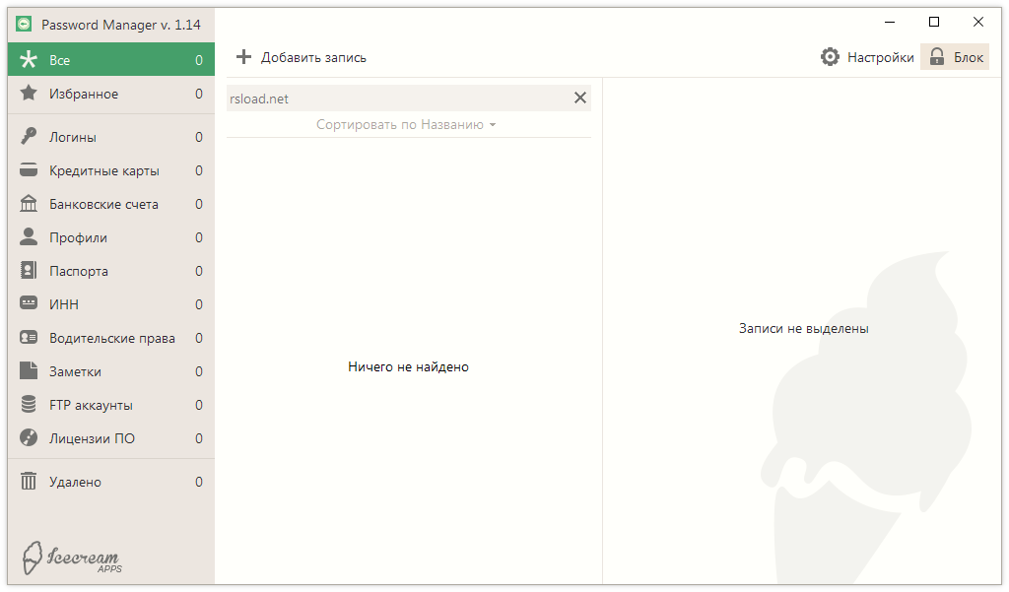Click the credit card icon next to Кредитные карты
The image size is (1009, 592).
(29, 170)
